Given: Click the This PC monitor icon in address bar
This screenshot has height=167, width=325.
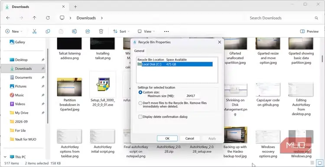Looking at the screenshot, I should tap(62, 18).
